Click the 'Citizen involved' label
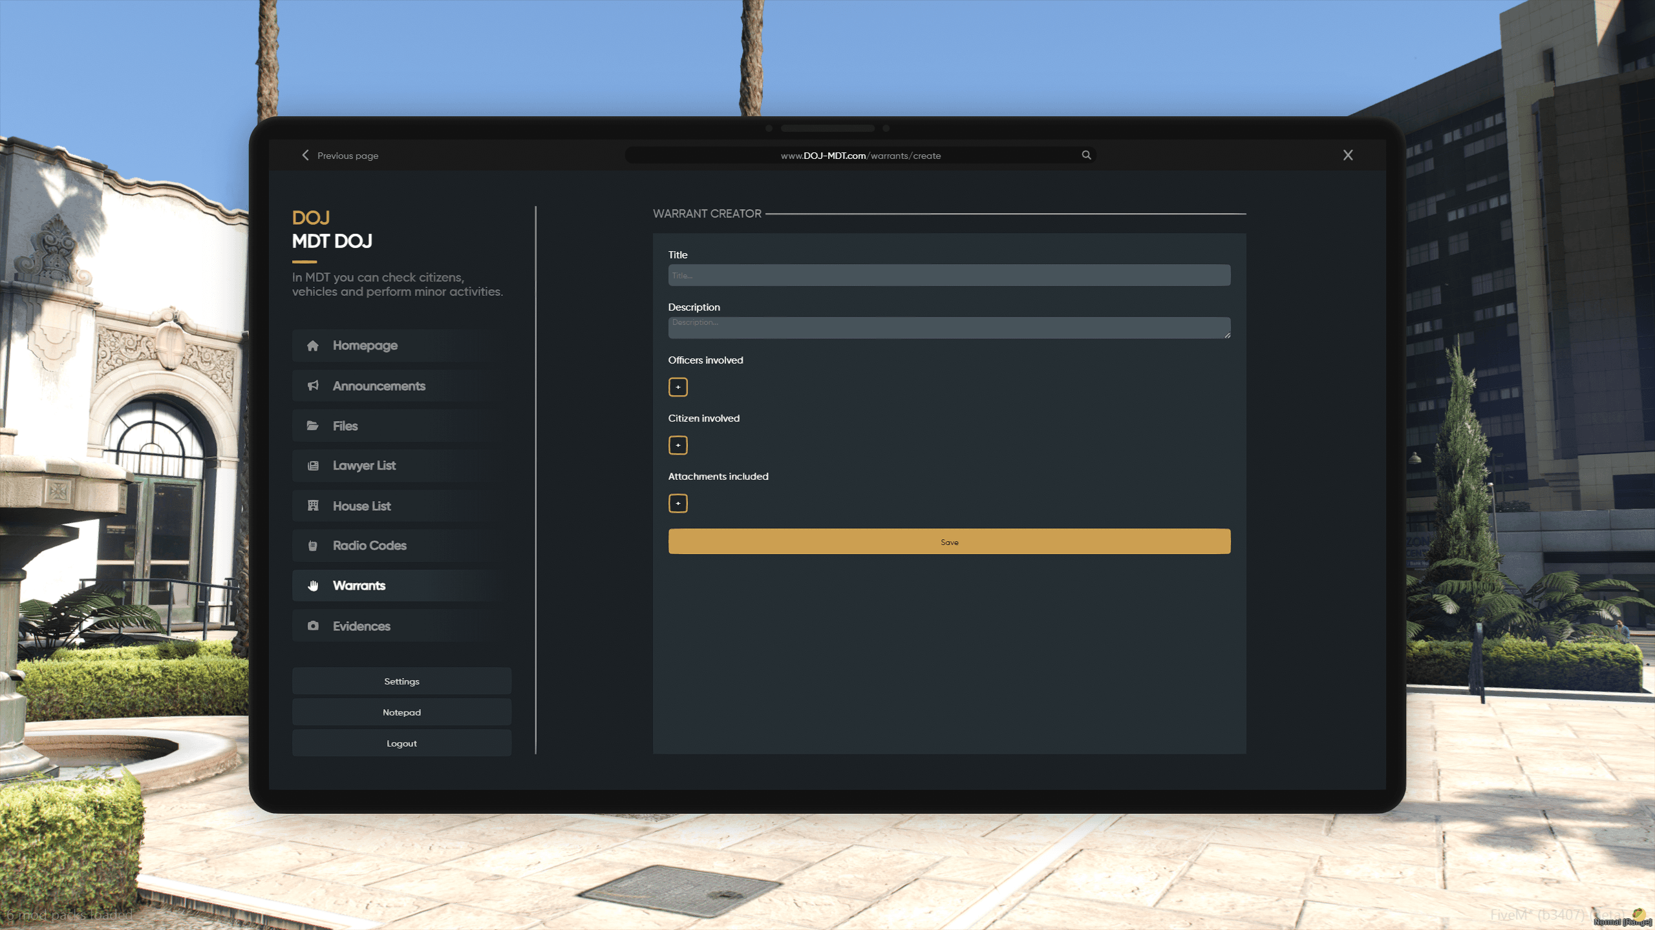The image size is (1655, 930). 703,418
